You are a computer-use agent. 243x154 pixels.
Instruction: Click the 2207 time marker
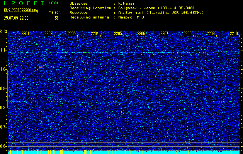(164, 33)
